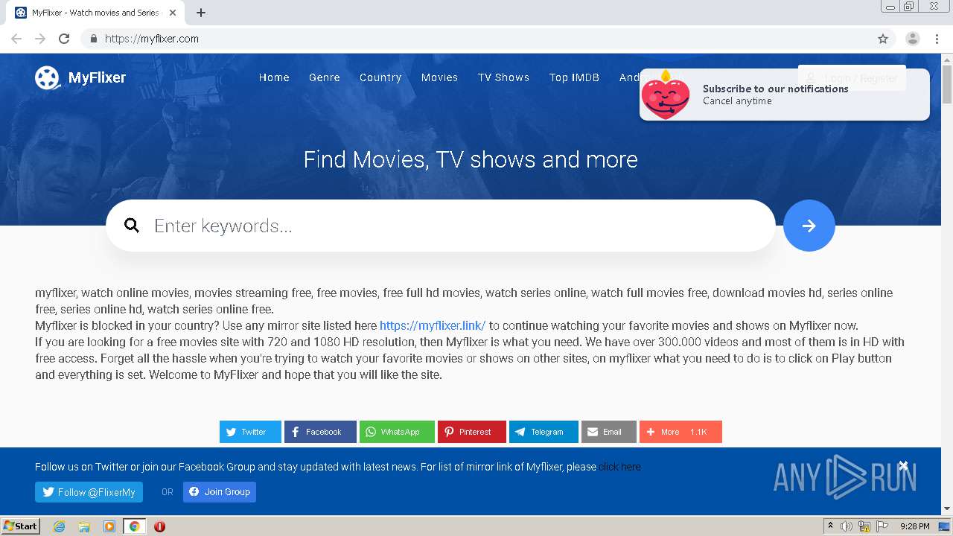
Task: Open the Chrome profile avatar icon
Action: 913,39
